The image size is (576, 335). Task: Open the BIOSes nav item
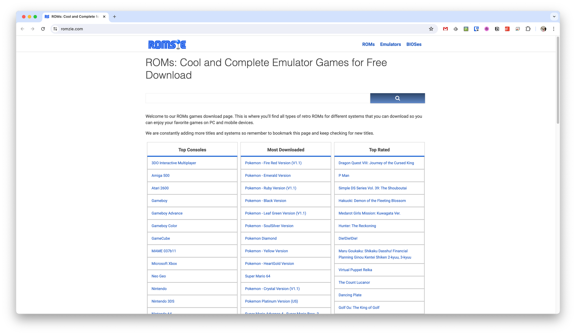tap(414, 44)
